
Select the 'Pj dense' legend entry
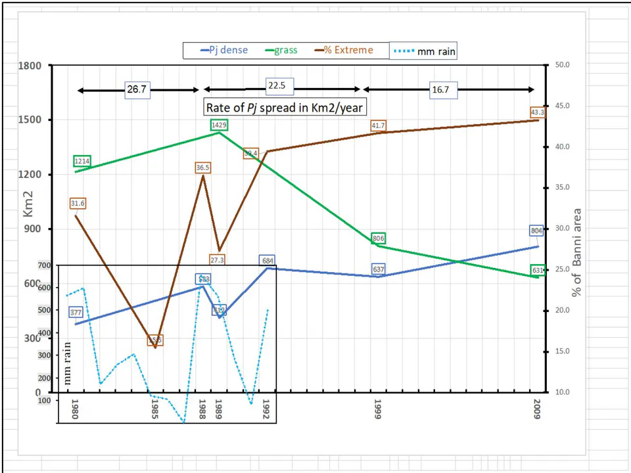(x=224, y=51)
